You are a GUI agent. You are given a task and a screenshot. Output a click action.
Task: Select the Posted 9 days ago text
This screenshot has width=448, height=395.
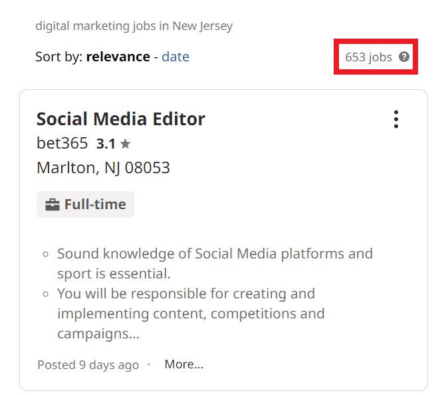[88, 364]
